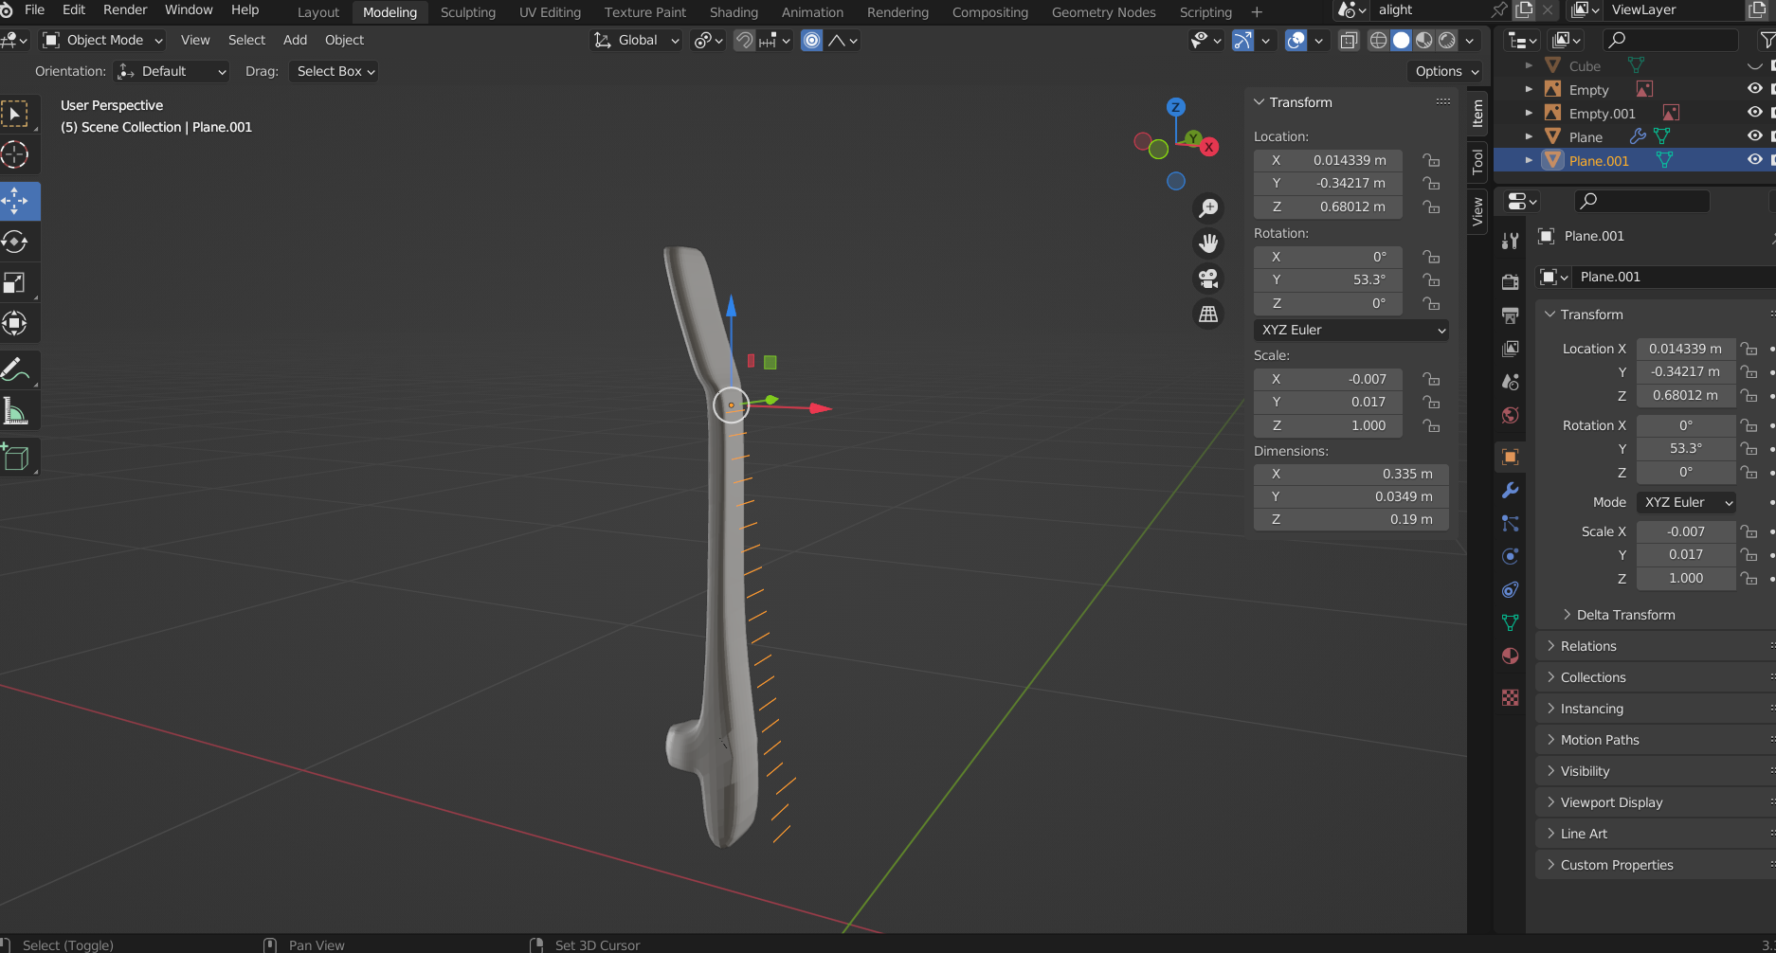Click the viewport zoom magnifier icon
Image resolution: width=1776 pixels, height=953 pixels.
tap(1208, 208)
